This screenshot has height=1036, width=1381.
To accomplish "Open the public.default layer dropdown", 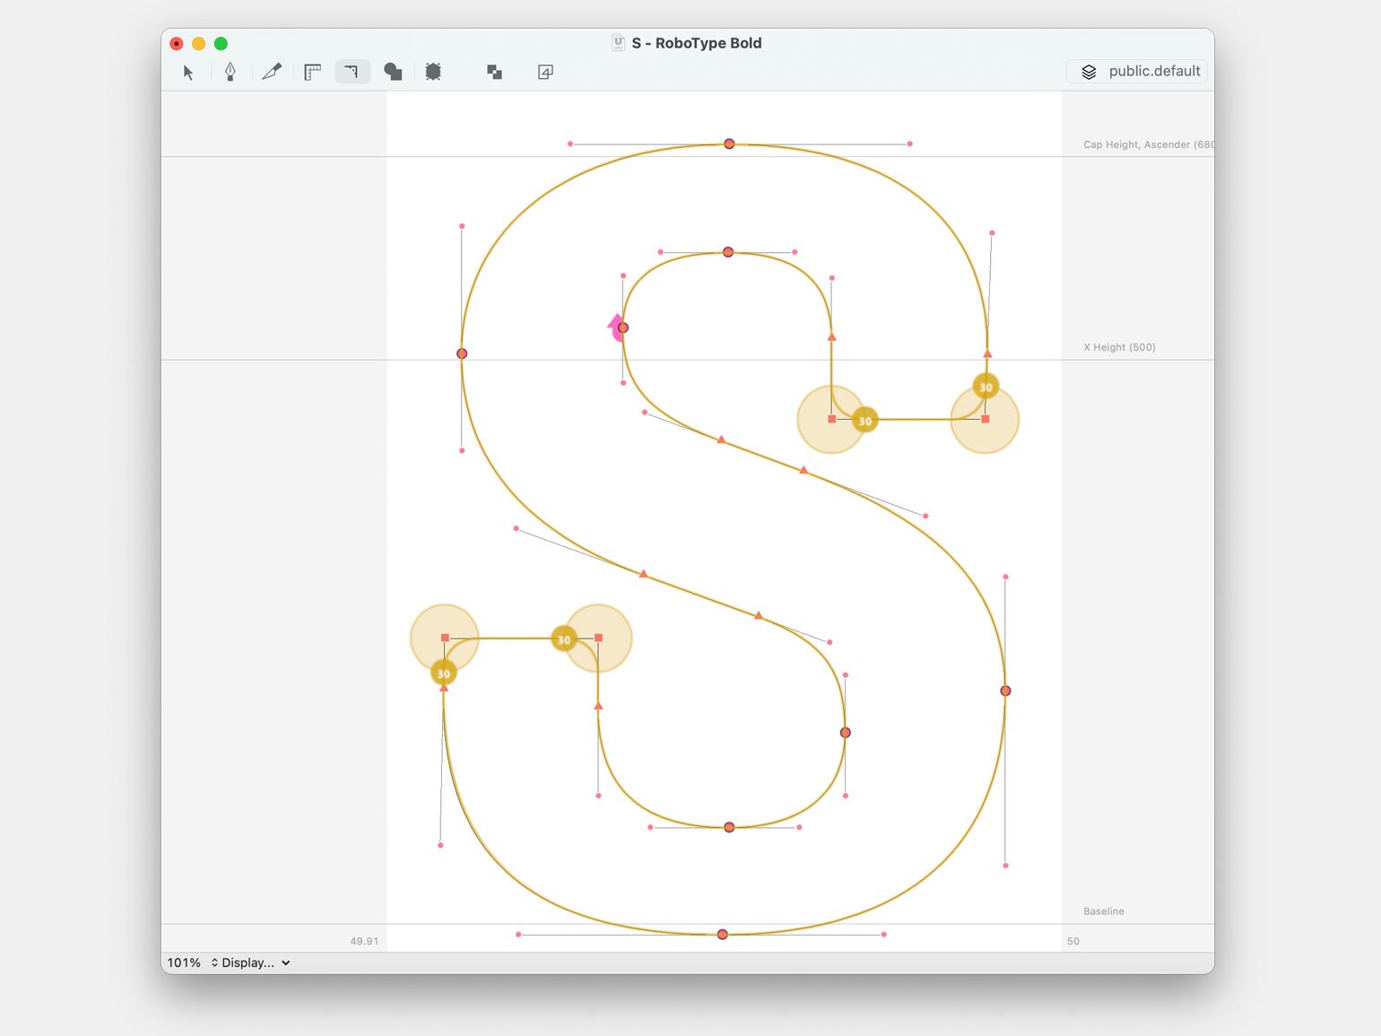I will click(x=1137, y=72).
